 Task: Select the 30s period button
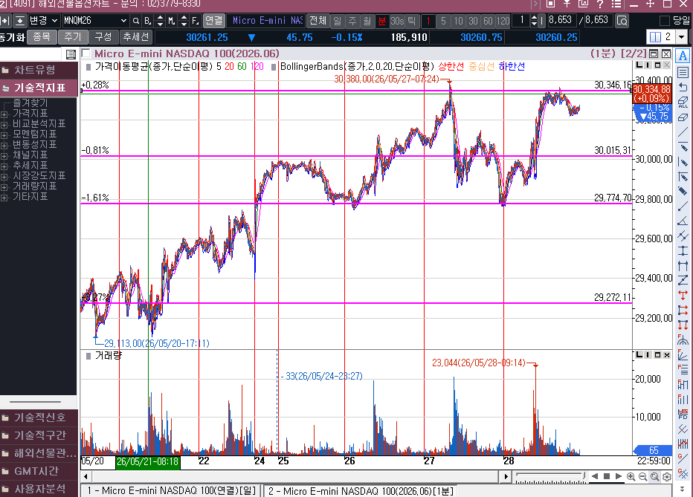[x=397, y=21]
